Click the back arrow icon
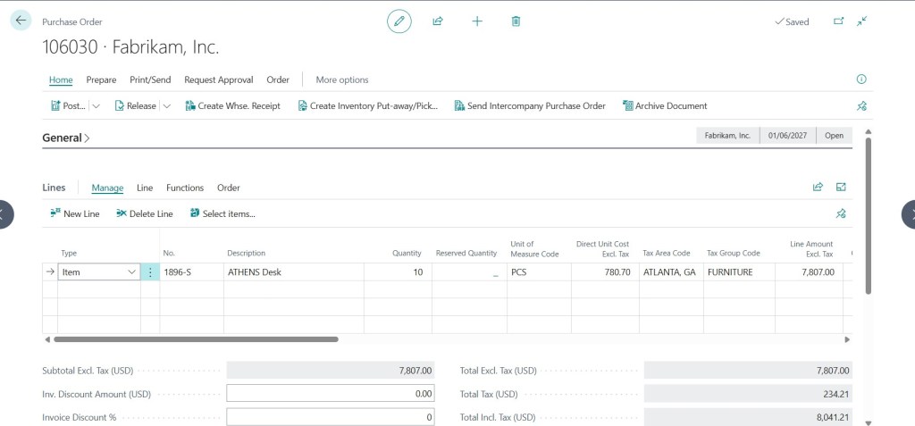Screen dimensions: 915x426 (x=21, y=21)
